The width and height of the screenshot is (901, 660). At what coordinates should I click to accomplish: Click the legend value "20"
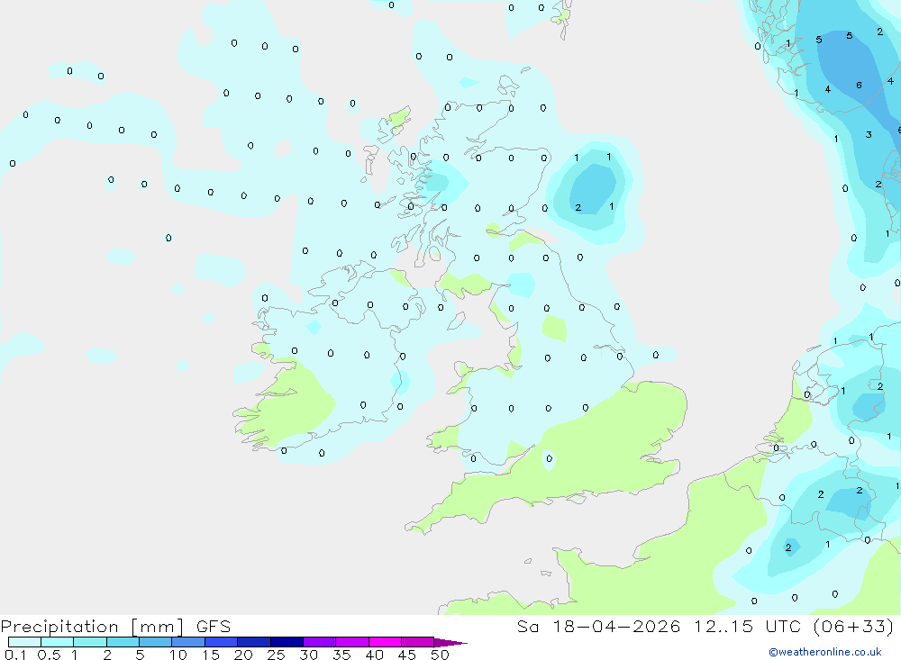point(243,655)
